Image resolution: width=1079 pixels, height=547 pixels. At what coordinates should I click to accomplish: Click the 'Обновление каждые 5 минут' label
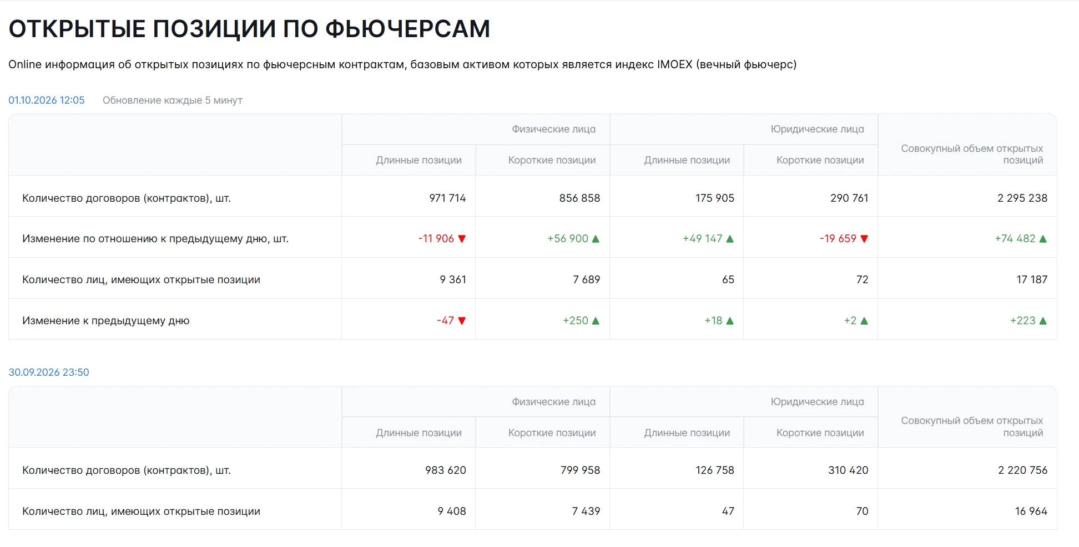click(173, 100)
